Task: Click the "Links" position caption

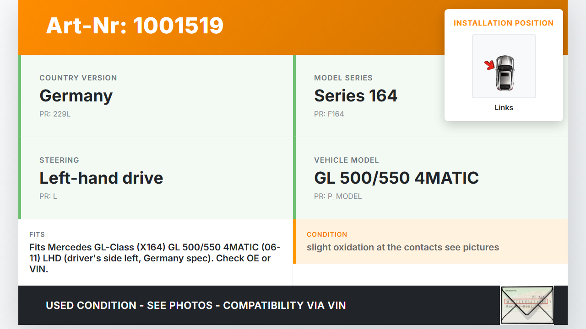Action: [x=504, y=108]
